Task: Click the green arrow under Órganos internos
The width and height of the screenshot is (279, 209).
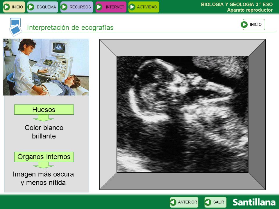Action: click(x=43, y=165)
